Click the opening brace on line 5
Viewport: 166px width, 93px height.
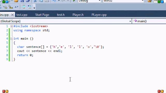15,43
